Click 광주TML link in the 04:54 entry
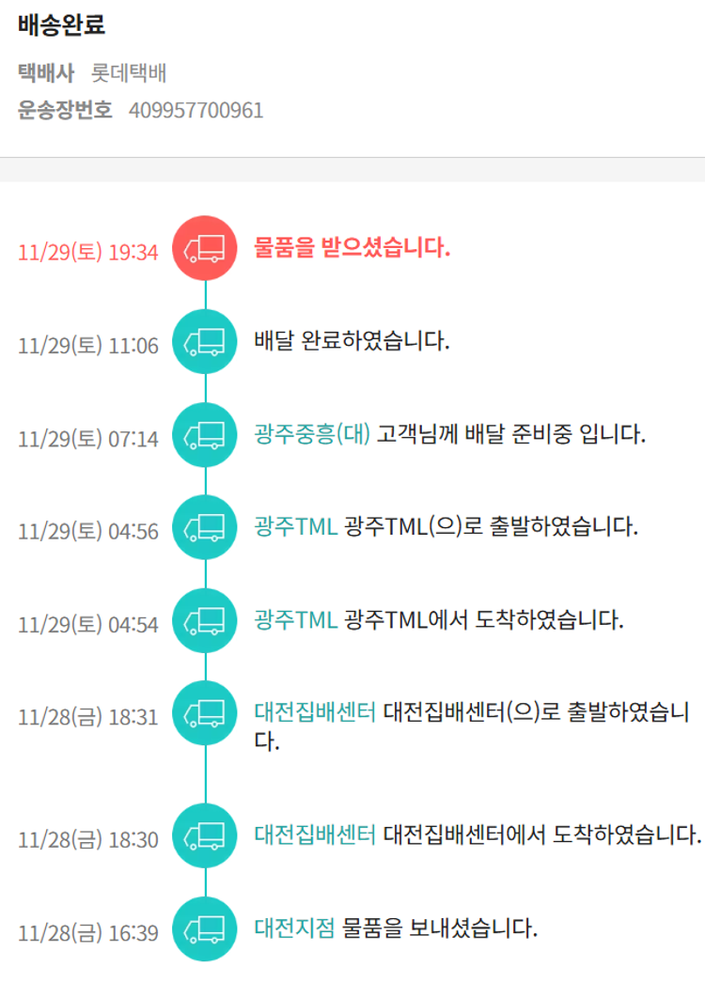The width and height of the screenshot is (705, 982). pyautogui.click(x=295, y=620)
